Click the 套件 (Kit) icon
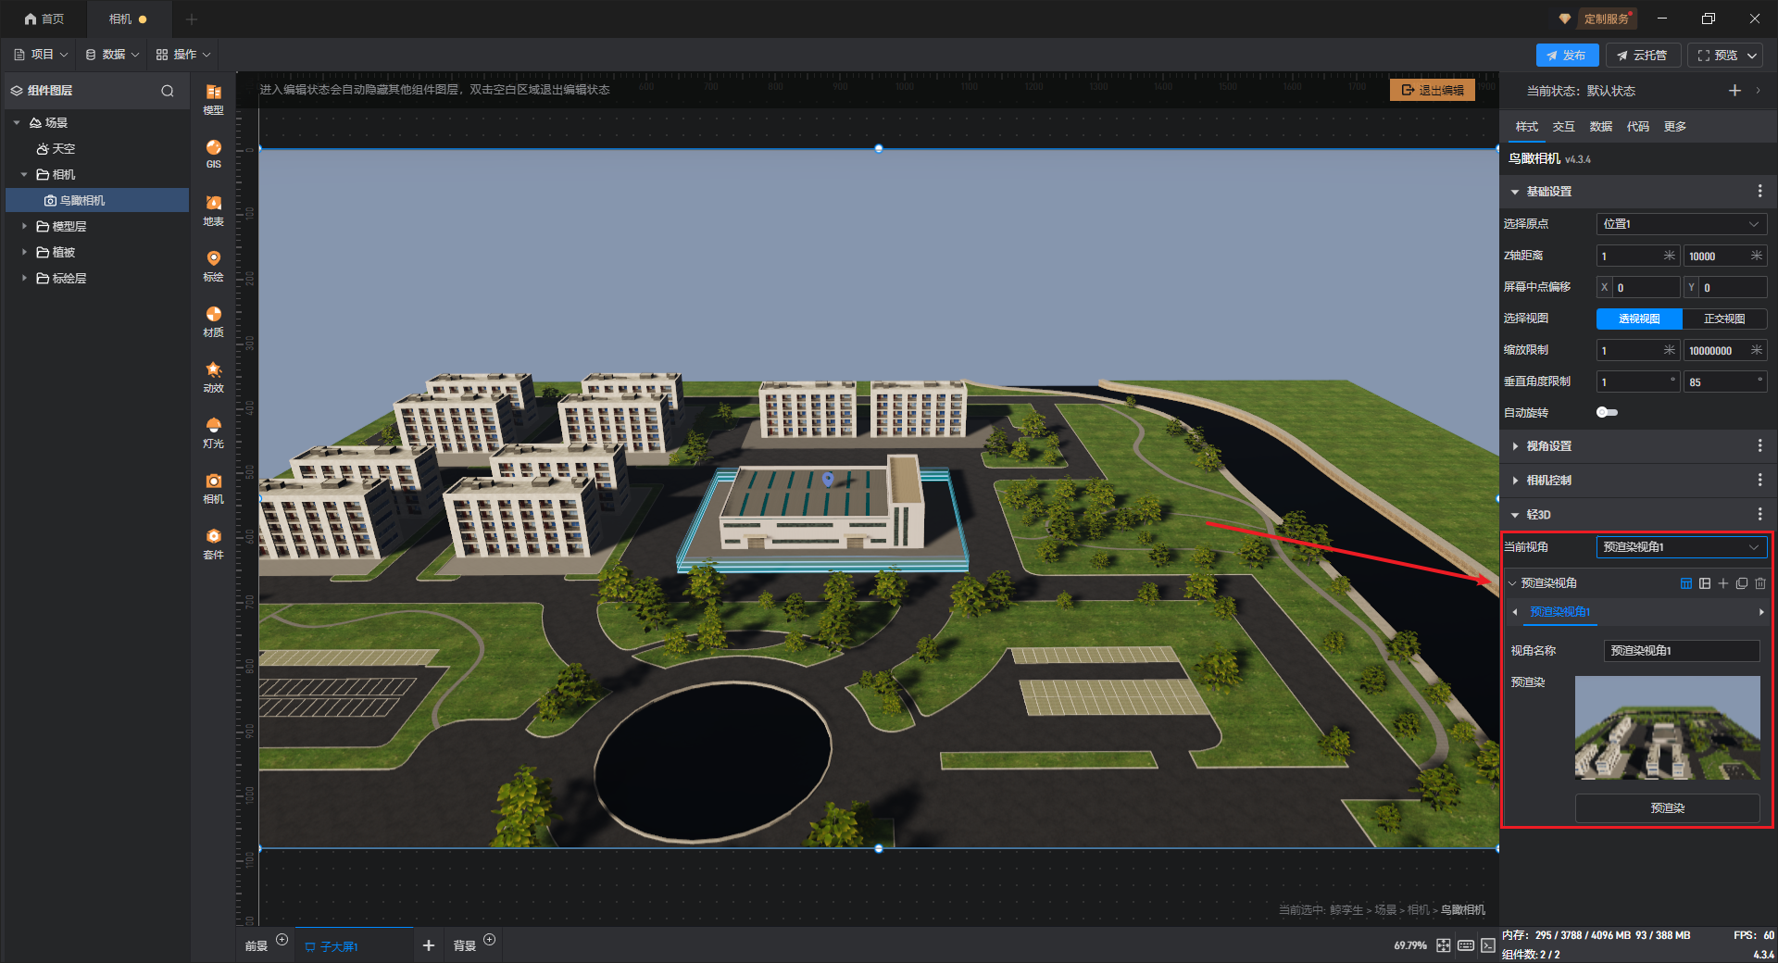1778x963 pixels. [x=213, y=542]
